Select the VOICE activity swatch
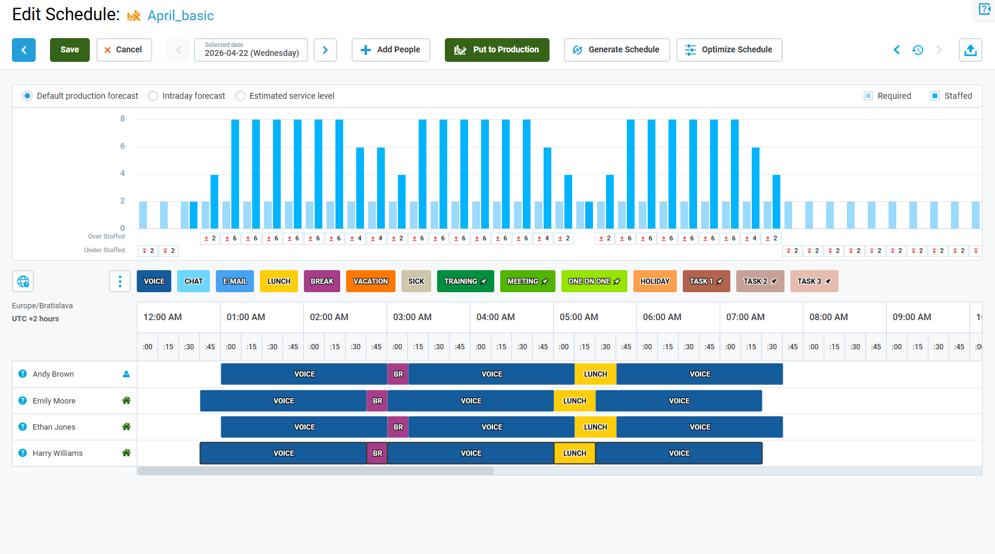The height and width of the screenshot is (554, 995). 154,281
